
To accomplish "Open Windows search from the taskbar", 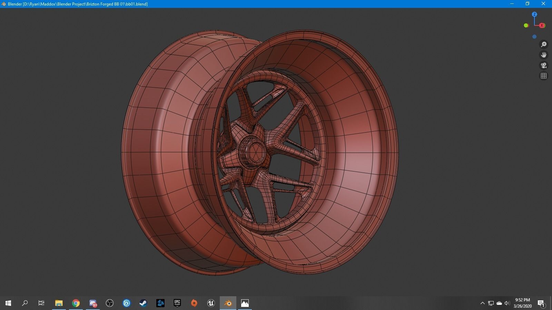I will [x=25, y=303].
